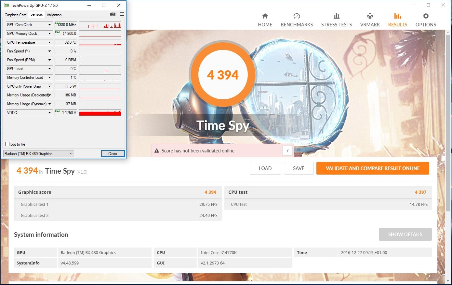Enable the Log to file checkbox

coord(7,144)
